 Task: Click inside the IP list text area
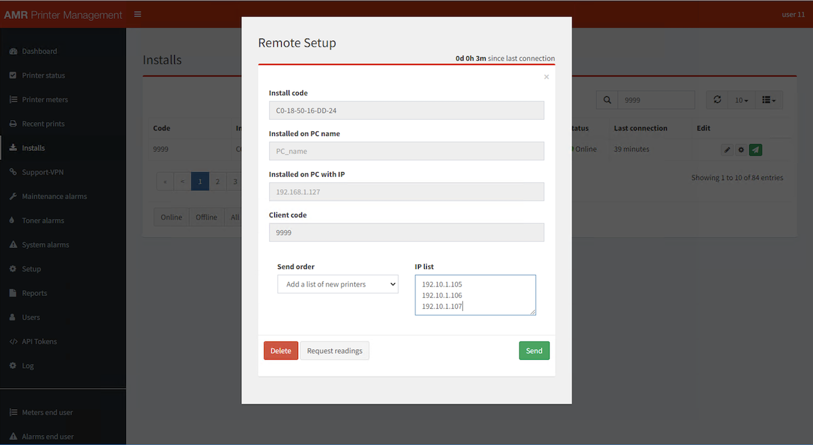point(475,295)
